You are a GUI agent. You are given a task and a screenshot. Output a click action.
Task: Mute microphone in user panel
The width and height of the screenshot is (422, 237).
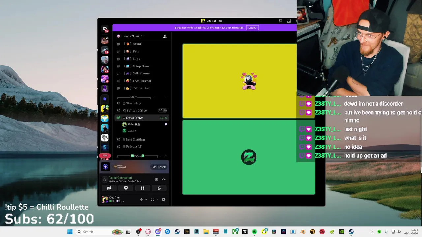(141, 199)
